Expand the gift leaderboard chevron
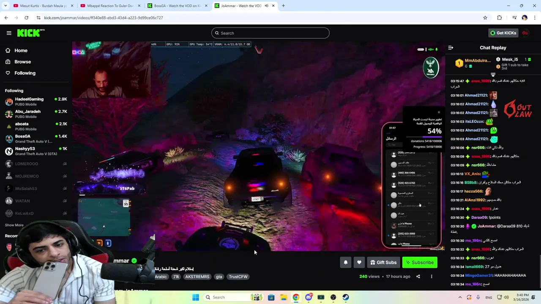Image resolution: width=541 pixels, height=304 pixels. [493, 75]
